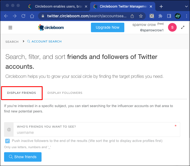Open the Chrome three-dot menu
This screenshot has height=166, width=190.
click(186, 16)
